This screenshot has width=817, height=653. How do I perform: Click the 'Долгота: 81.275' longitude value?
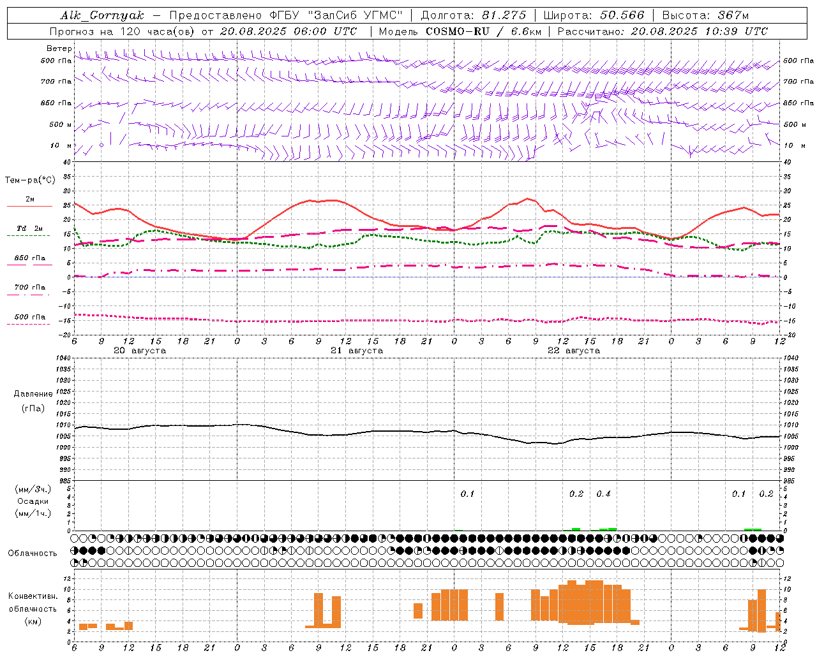[x=474, y=15]
